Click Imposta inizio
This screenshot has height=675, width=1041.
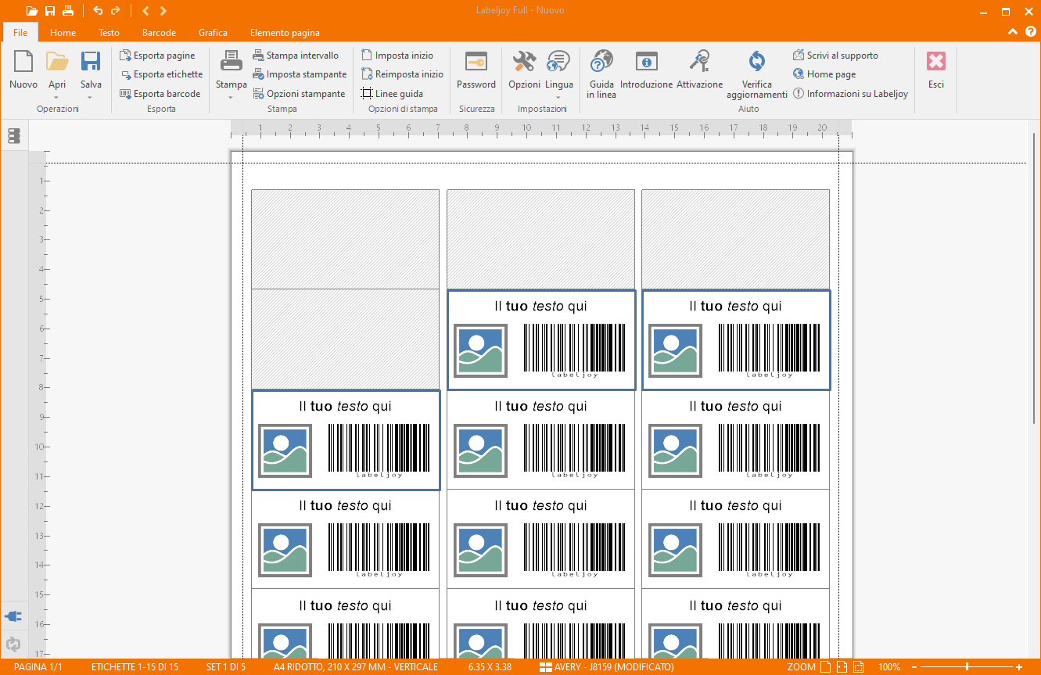point(397,56)
